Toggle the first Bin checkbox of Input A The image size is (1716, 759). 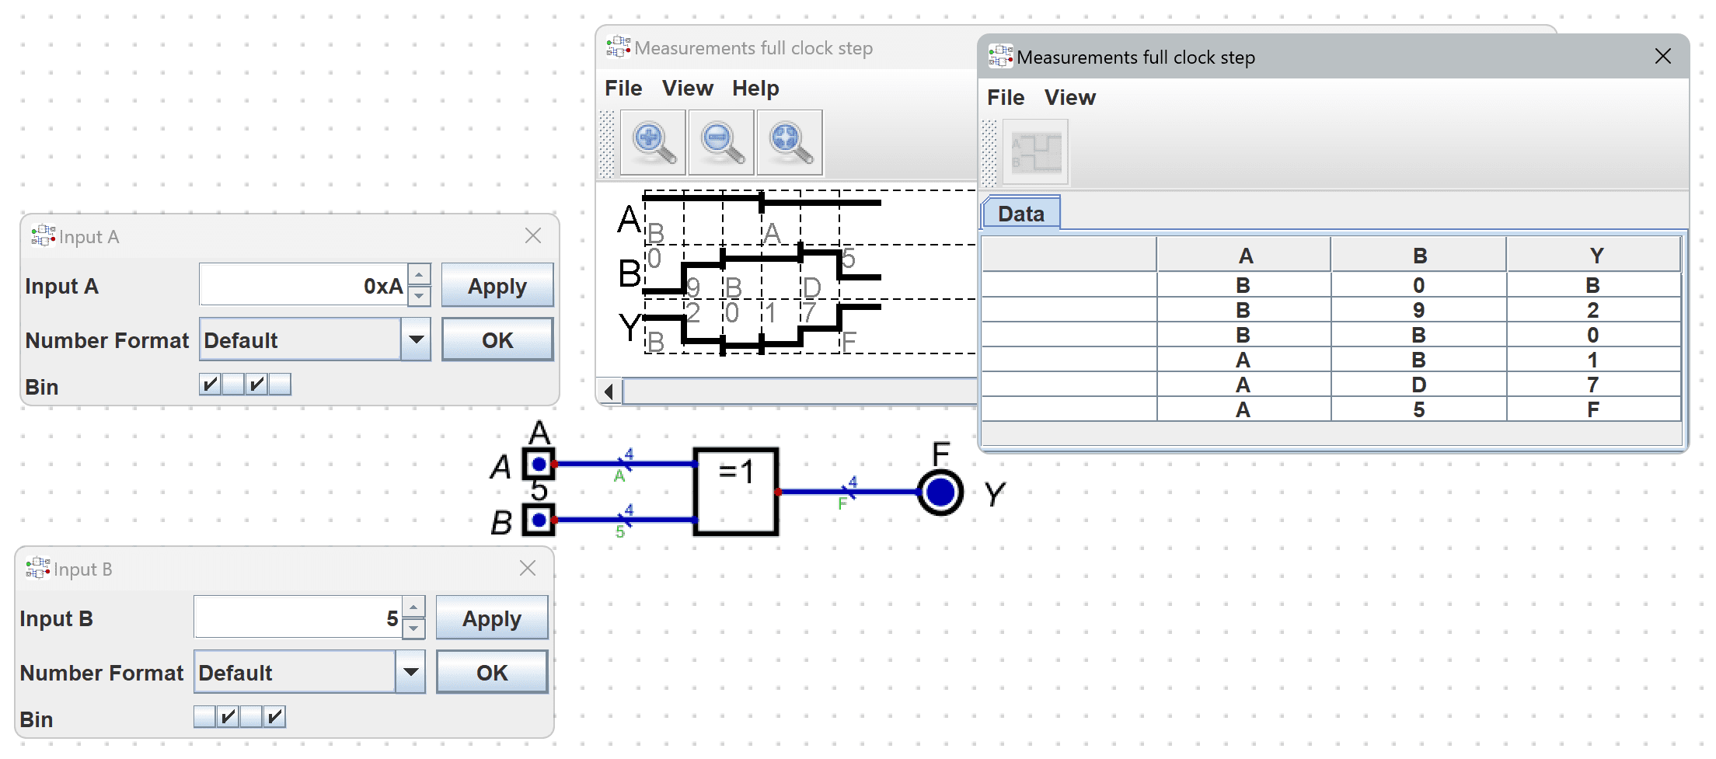tap(210, 384)
